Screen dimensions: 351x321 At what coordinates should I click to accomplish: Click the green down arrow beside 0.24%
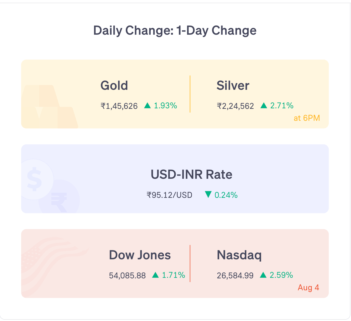click(x=208, y=195)
